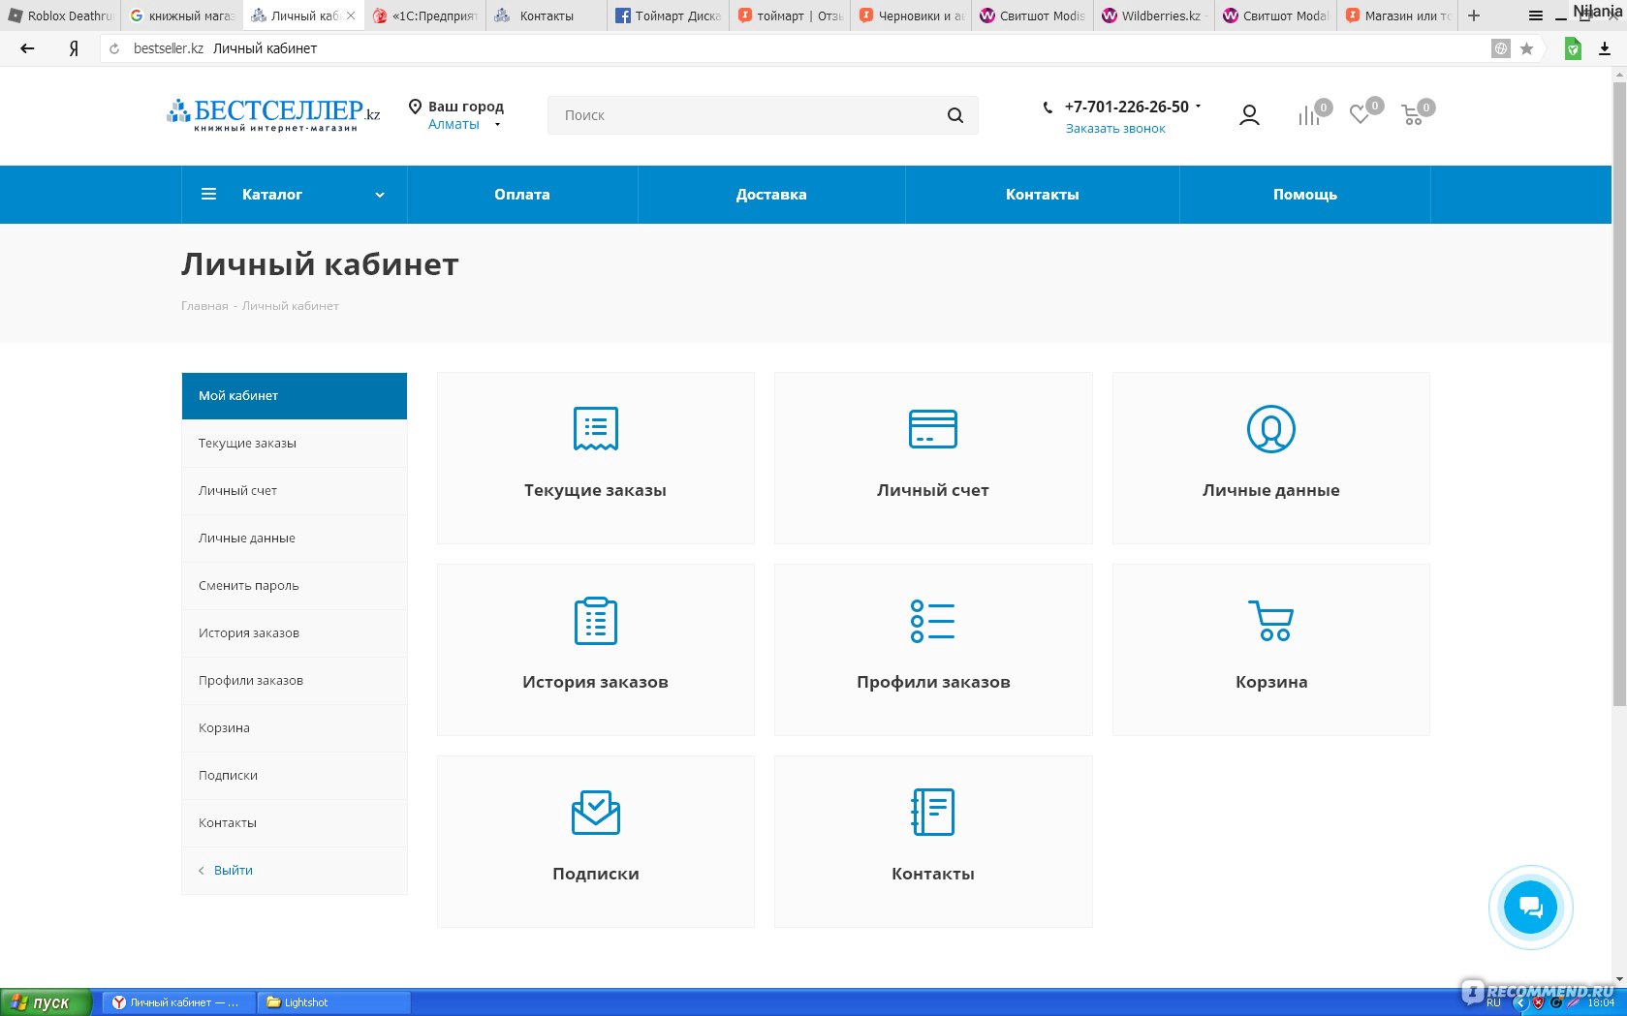1627x1016 pixels.
Task: Click the browser back arrow
Action: tap(27, 48)
